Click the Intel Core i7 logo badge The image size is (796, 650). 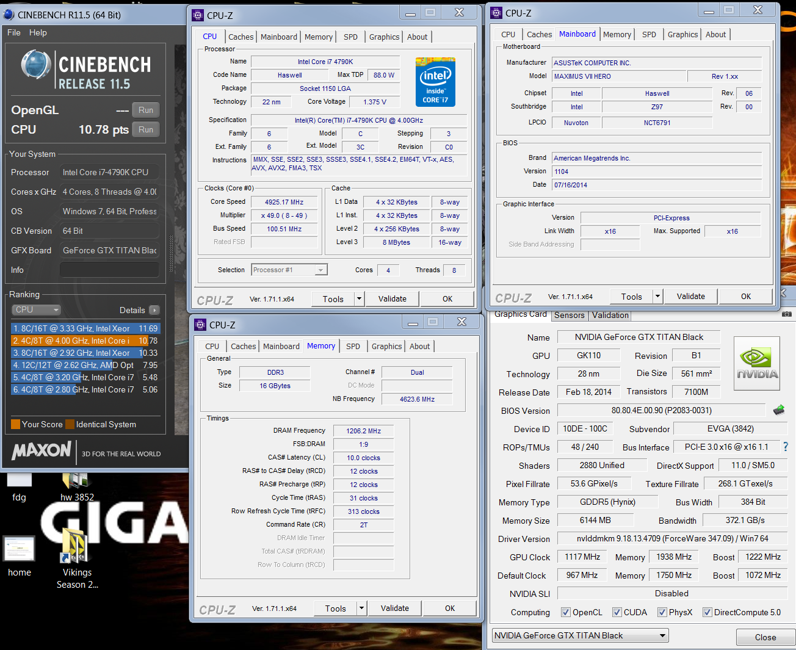coord(435,82)
